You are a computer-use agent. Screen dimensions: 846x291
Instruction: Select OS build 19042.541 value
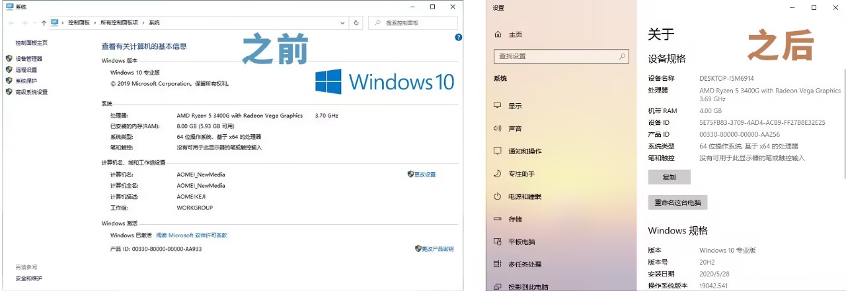click(x=714, y=286)
